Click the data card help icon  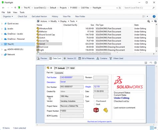tap(155, 63)
